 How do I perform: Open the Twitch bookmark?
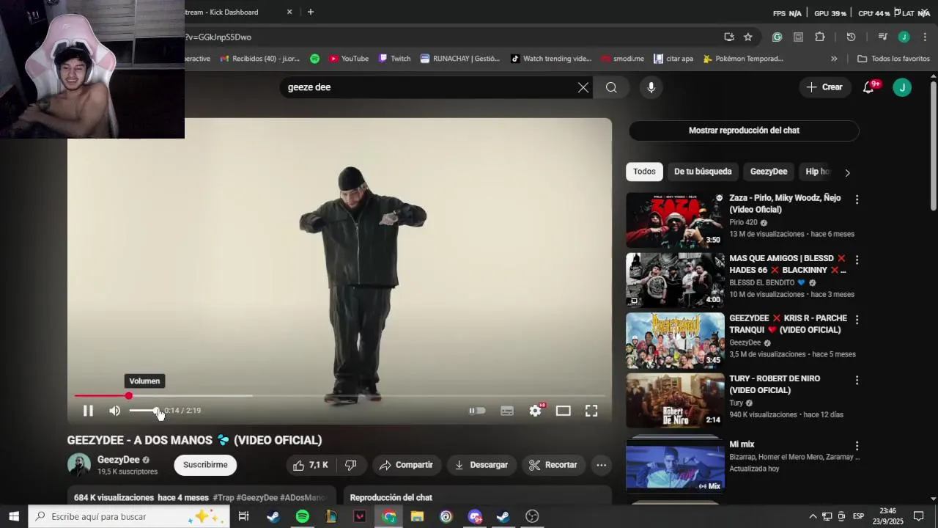coord(394,59)
